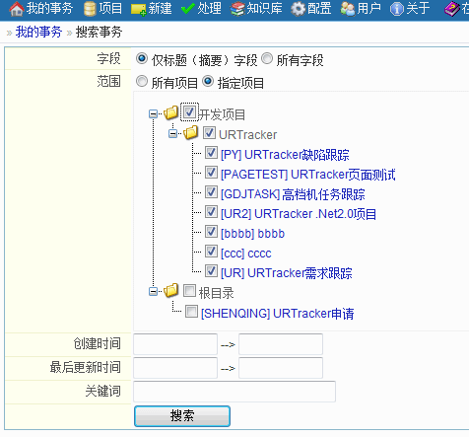Collapse the 开发项目 tree node

(153, 114)
